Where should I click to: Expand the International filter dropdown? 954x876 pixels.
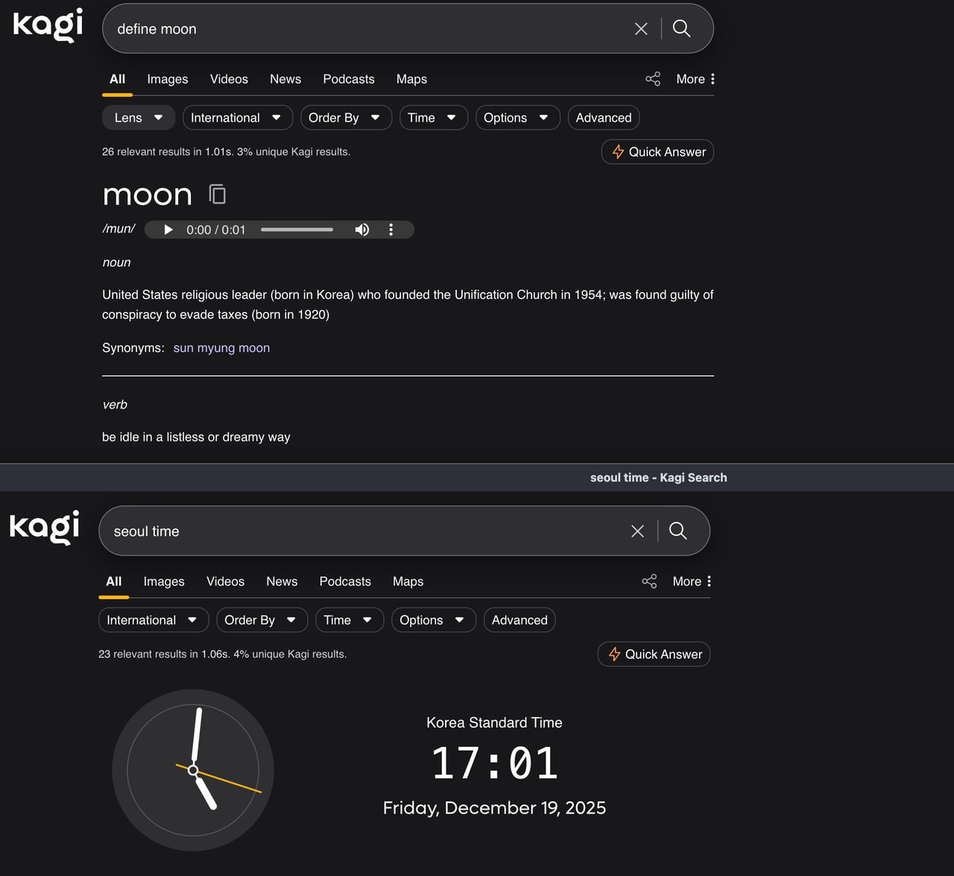tap(237, 117)
